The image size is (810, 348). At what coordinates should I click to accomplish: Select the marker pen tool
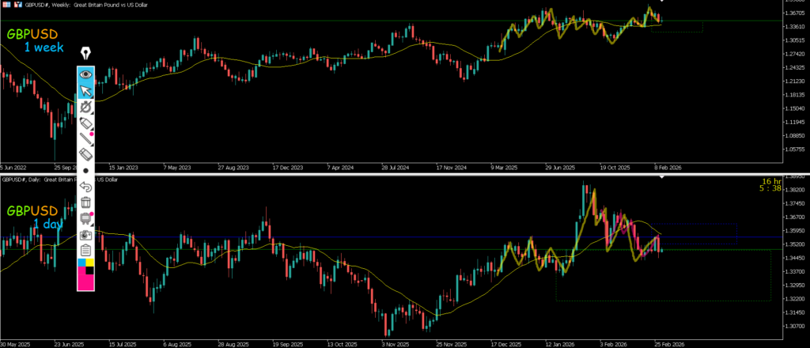[86, 123]
